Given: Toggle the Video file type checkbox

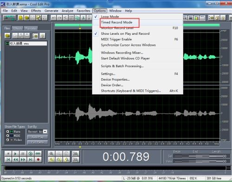Looking at the screenshot, I should pos(7,140).
